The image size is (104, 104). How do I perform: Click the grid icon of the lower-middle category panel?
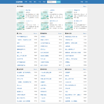pyautogui.click(x=41, y=69)
